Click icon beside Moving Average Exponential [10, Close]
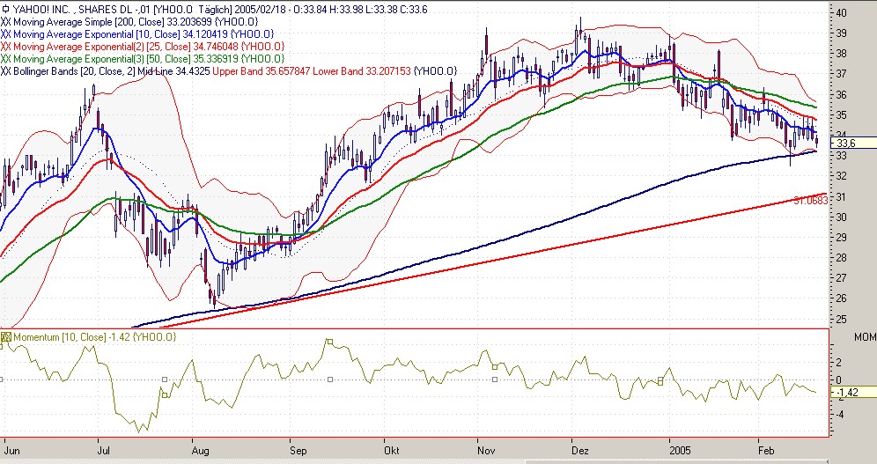877x464 pixels. tap(6, 34)
